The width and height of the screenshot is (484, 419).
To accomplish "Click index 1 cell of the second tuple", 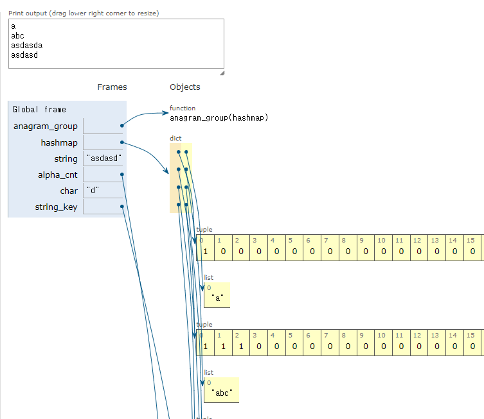I will point(223,342).
